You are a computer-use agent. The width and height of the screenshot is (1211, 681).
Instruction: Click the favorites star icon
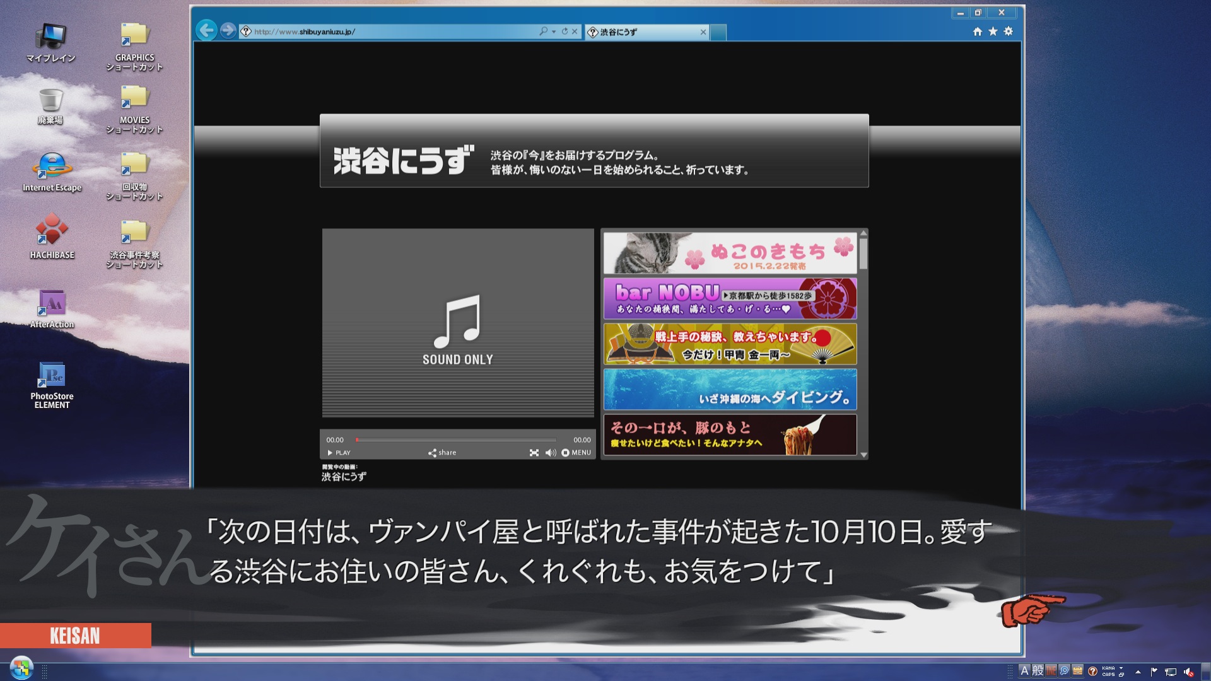(x=993, y=32)
